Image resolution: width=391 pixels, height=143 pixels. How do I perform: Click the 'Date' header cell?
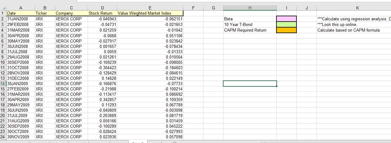(20, 13)
